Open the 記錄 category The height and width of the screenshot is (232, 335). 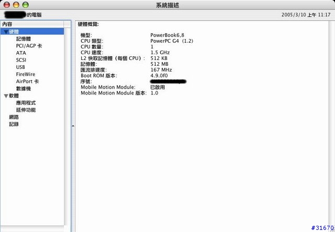click(14, 124)
